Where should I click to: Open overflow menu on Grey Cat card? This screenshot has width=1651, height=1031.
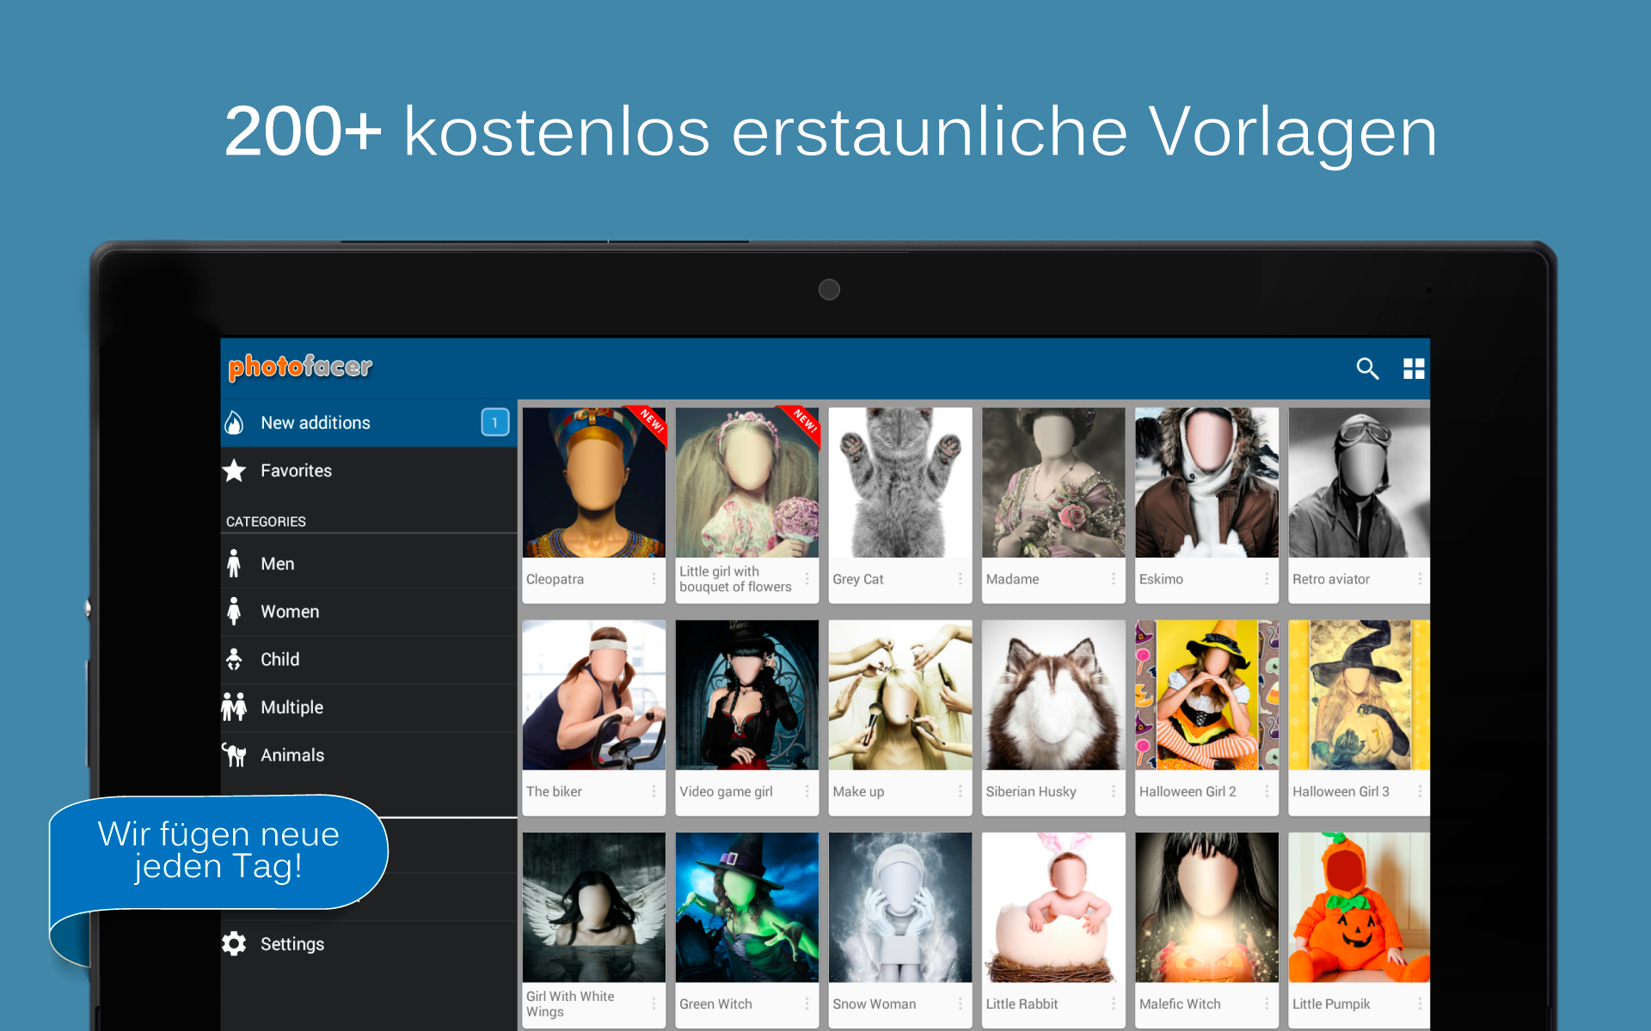[960, 579]
